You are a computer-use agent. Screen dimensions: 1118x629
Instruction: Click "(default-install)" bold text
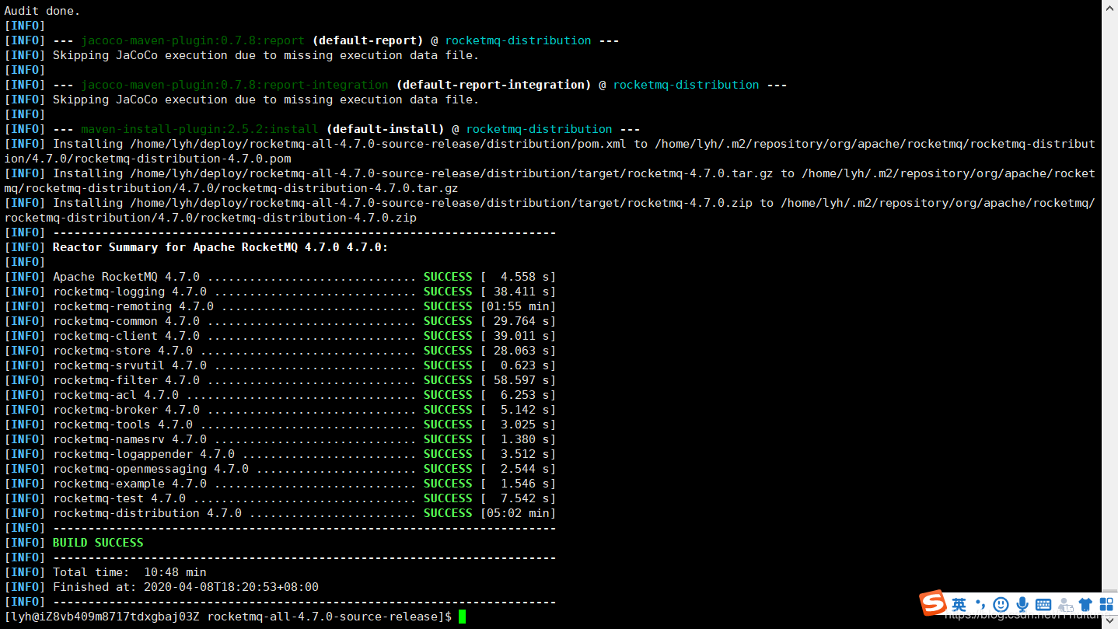click(385, 129)
